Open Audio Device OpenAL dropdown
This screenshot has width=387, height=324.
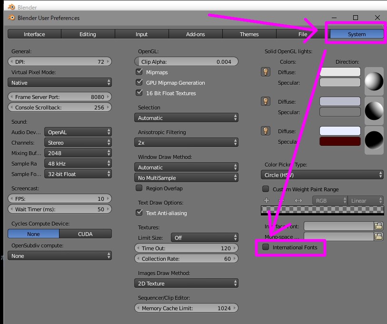click(x=78, y=132)
